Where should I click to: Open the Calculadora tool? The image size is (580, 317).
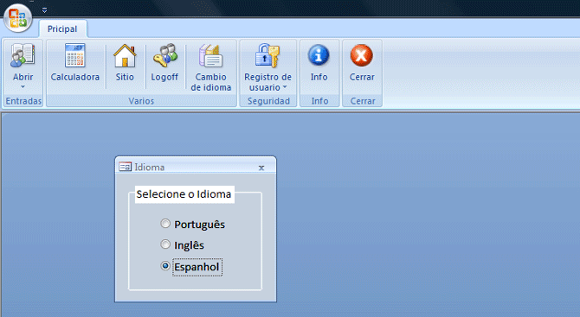click(75, 62)
